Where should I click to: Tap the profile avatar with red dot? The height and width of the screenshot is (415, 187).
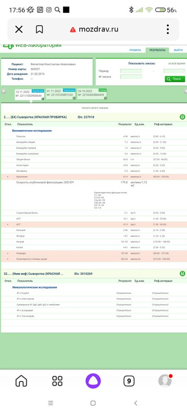coord(165,381)
